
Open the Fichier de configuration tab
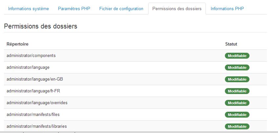coord(121,9)
